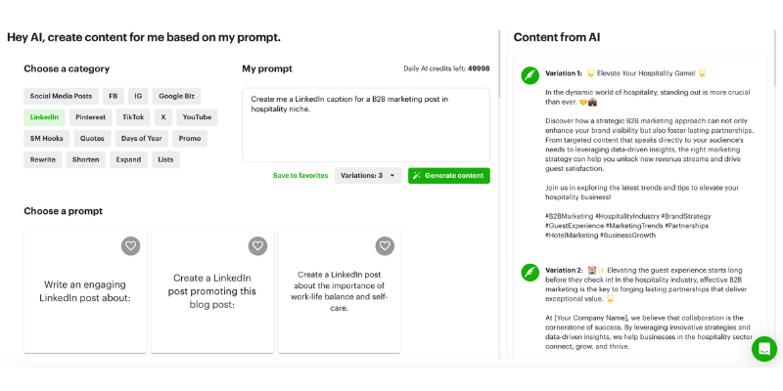Screen dimensions: 783x391
Task: Open the green chat widget icon
Action: click(763, 349)
